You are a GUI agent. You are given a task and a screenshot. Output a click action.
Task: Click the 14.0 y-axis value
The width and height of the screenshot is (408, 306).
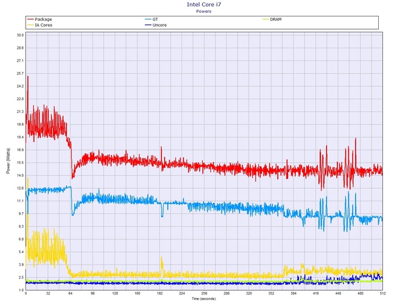pos(20,176)
